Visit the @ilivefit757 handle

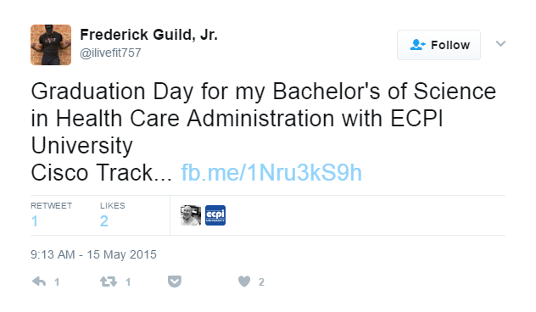(x=110, y=53)
